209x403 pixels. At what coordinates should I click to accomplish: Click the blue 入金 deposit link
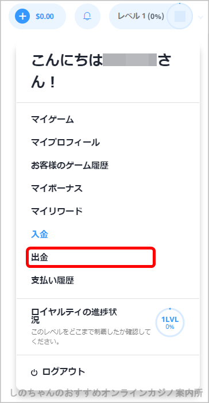(40, 235)
